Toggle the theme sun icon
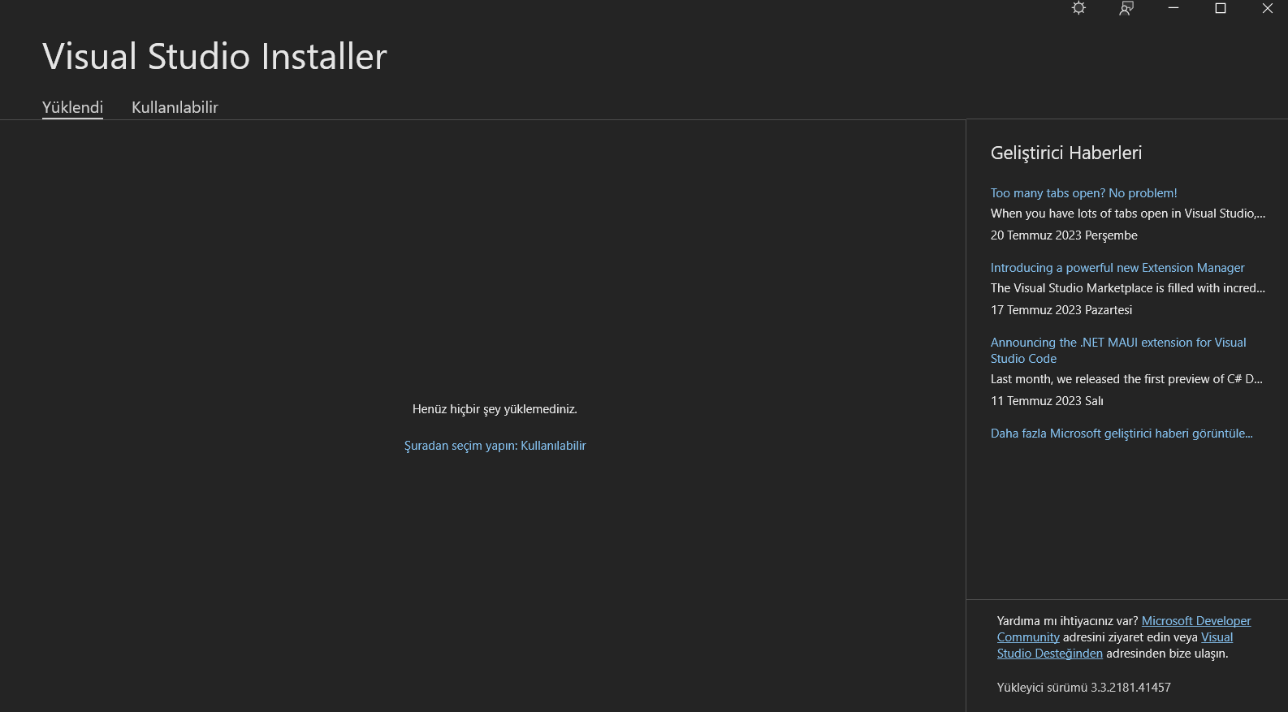This screenshot has height=712, width=1288. pyautogui.click(x=1078, y=8)
